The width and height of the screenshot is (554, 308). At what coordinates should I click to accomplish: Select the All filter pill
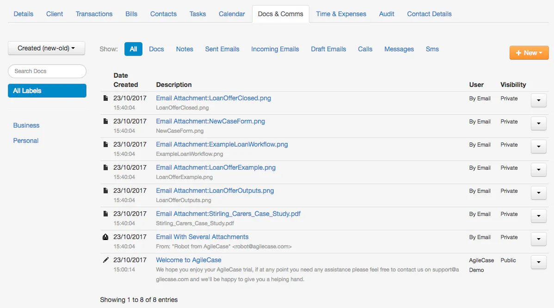pos(133,49)
